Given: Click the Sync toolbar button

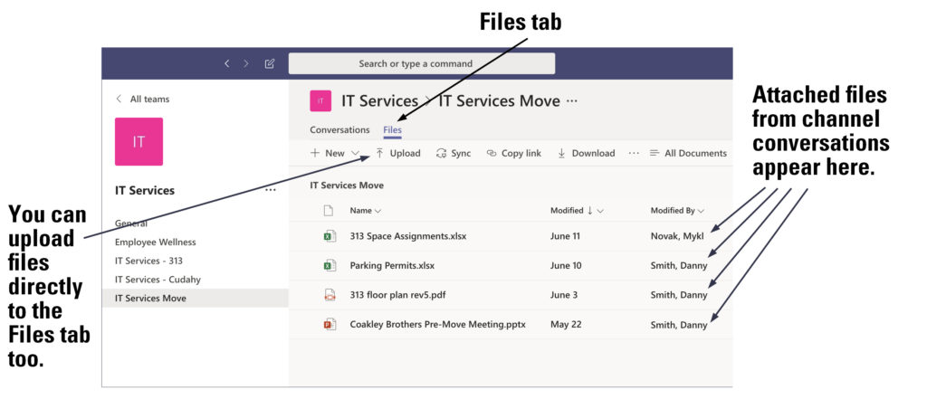Looking at the screenshot, I should (453, 153).
